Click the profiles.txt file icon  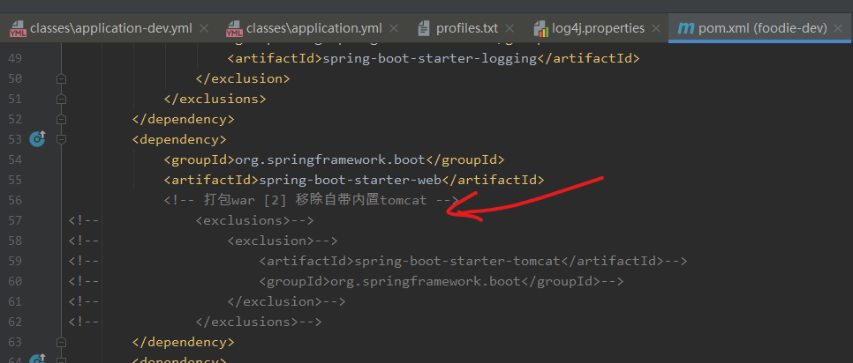(x=423, y=28)
